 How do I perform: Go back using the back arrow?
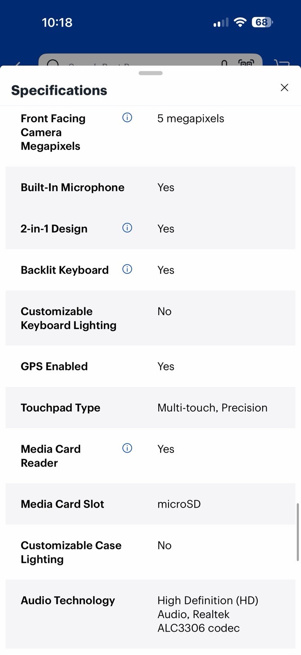[x=18, y=63]
